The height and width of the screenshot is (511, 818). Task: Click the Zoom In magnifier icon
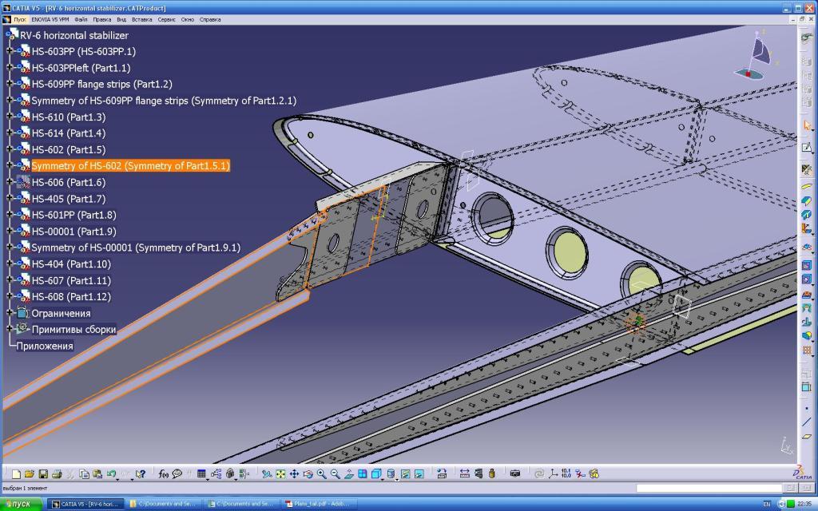tap(321, 474)
